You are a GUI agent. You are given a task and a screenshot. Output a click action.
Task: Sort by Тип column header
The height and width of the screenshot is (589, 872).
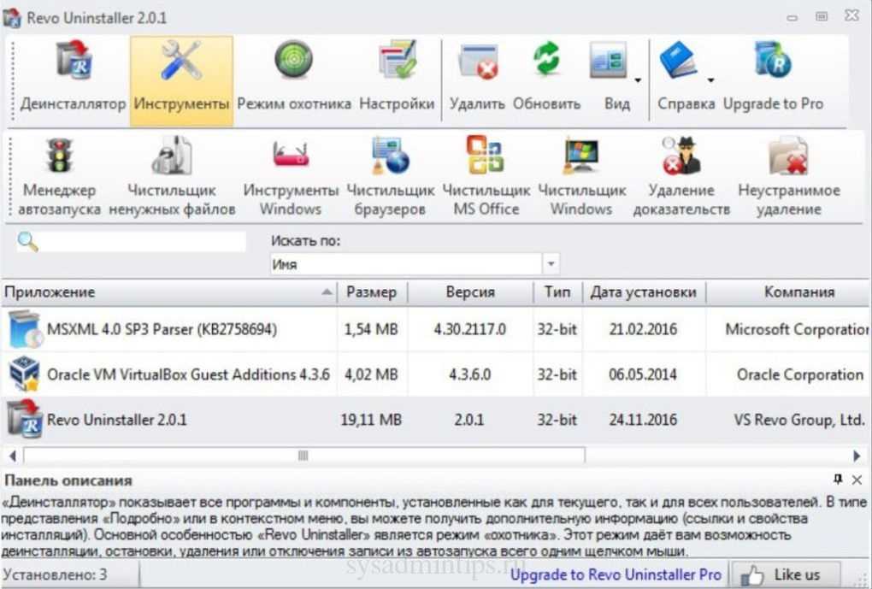point(557,292)
